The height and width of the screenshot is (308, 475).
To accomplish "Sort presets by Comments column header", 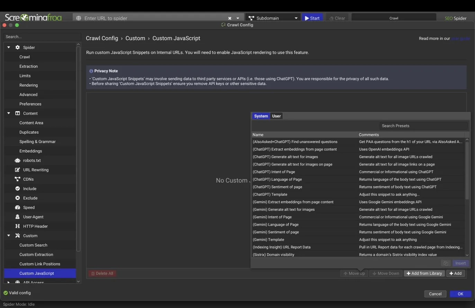I will pyautogui.click(x=411, y=135).
